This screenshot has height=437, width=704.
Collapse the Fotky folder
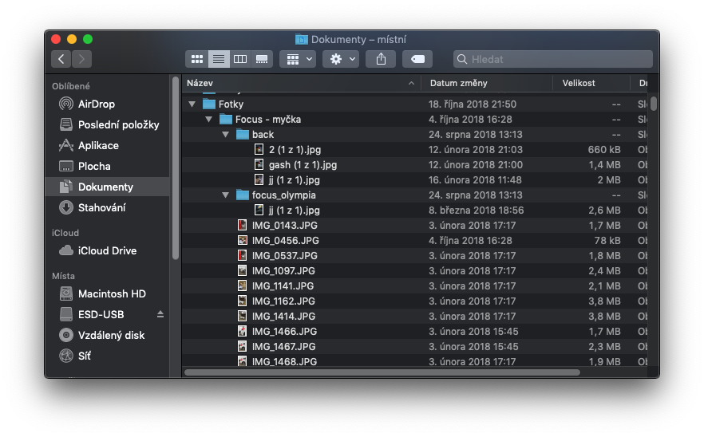(192, 104)
